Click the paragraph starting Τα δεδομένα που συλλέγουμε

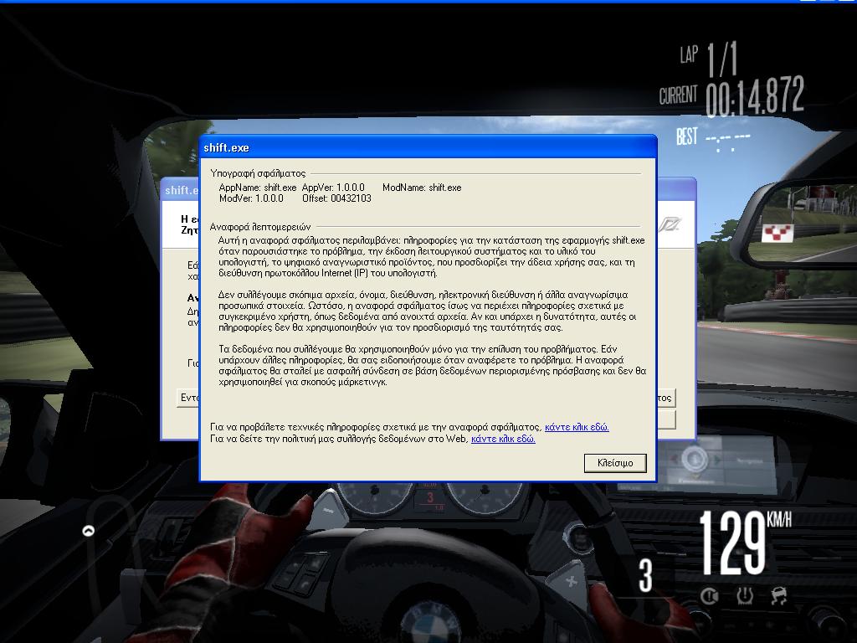pyautogui.click(x=433, y=365)
